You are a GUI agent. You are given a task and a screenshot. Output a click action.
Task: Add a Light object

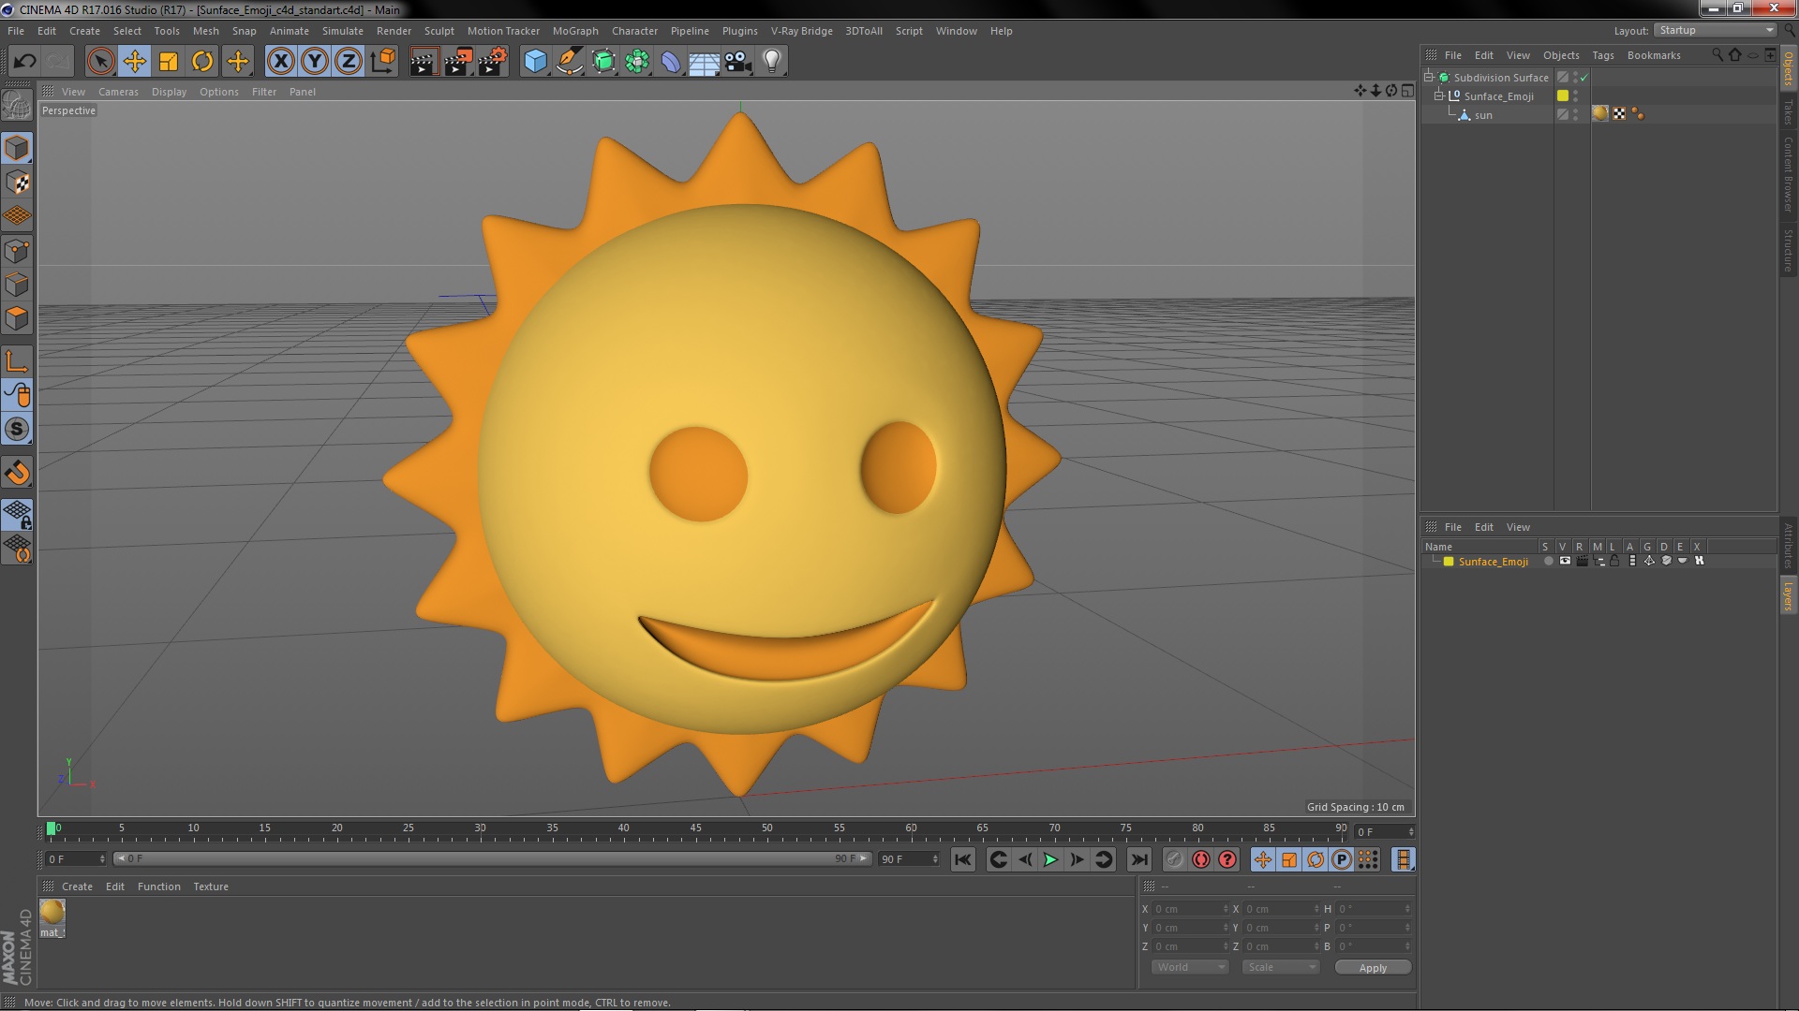pyautogui.click(x=772, y=62)
